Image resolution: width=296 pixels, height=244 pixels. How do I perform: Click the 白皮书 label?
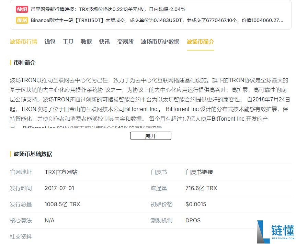click(x=159, y=172)
